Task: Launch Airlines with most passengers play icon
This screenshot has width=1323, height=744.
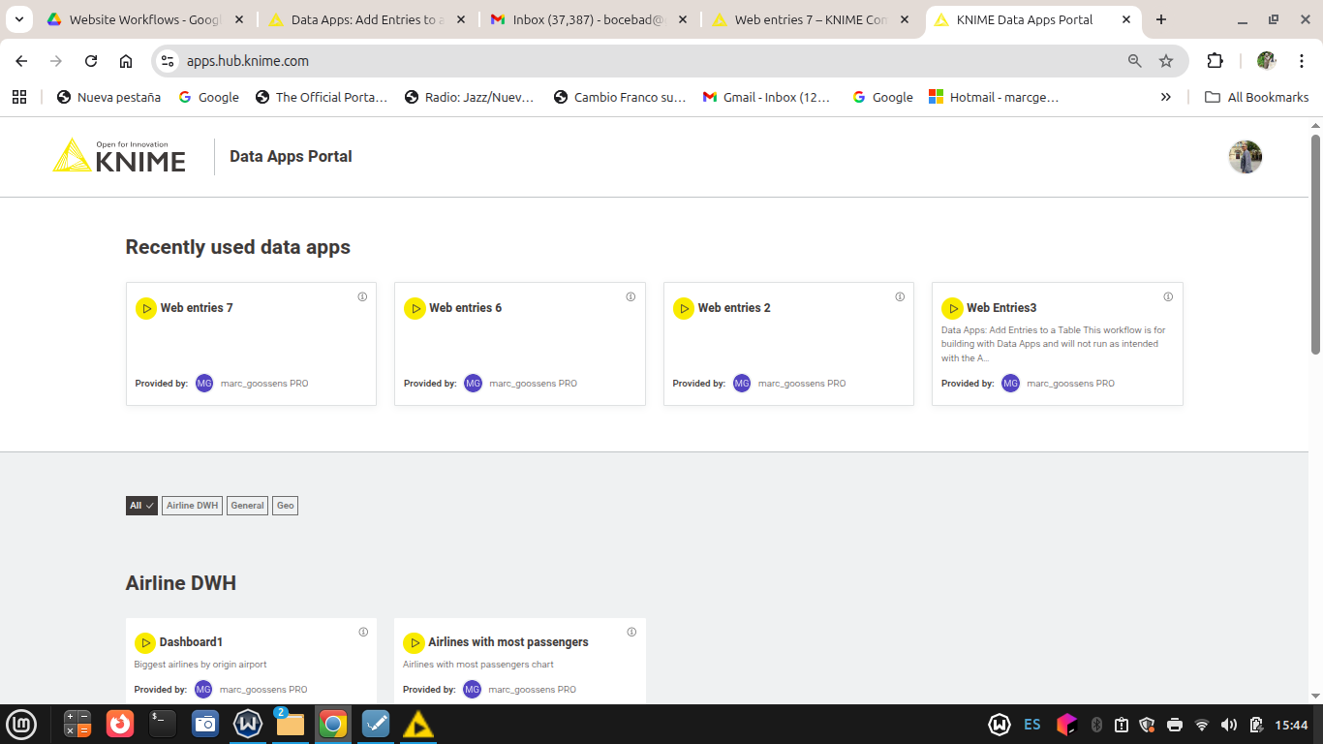Action: coord(414,642)
